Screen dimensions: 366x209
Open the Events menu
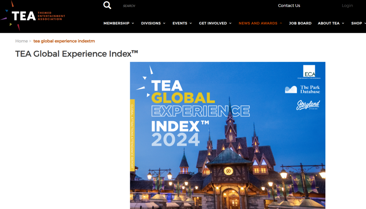click(x=180, y=23)
